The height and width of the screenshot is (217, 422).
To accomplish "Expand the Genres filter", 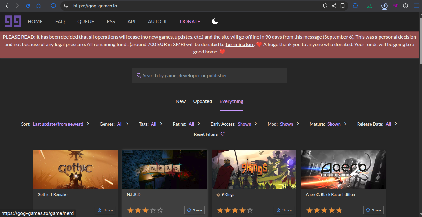I will (x=114, y=124).
